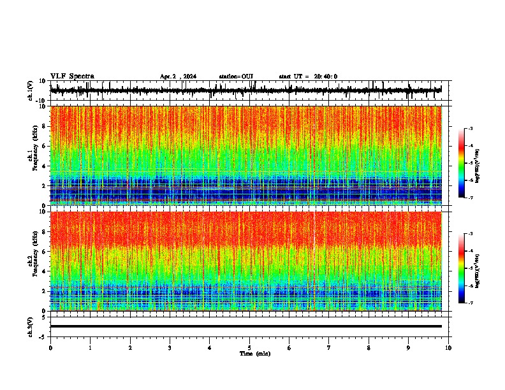Click the ch.1 color bar log(PSD) label

(x=477, y=166)
